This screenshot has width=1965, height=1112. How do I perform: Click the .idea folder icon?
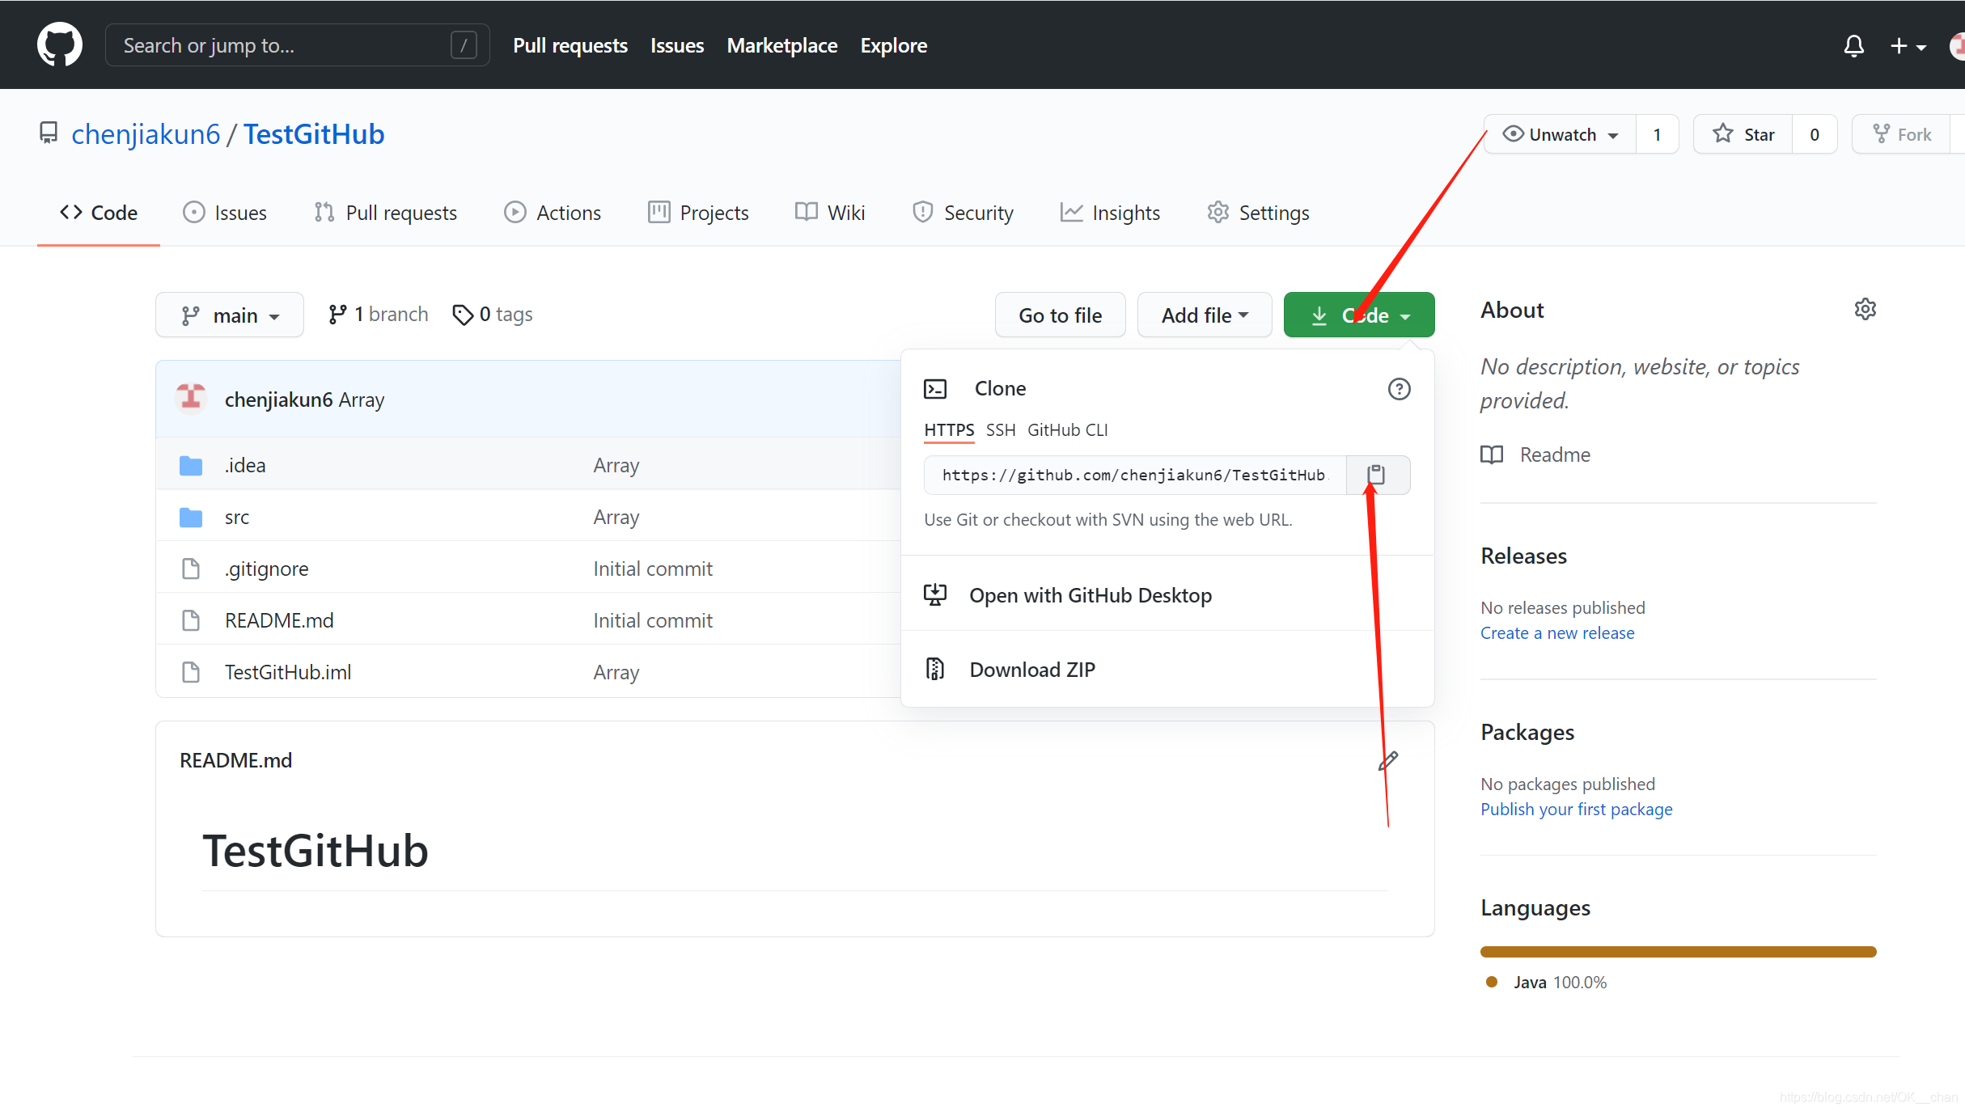point(191,466)
